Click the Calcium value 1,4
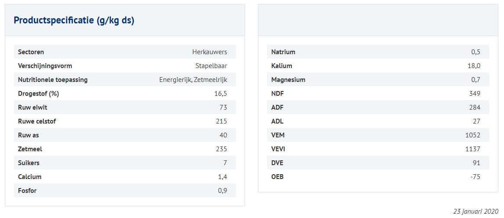 [223, 177]
